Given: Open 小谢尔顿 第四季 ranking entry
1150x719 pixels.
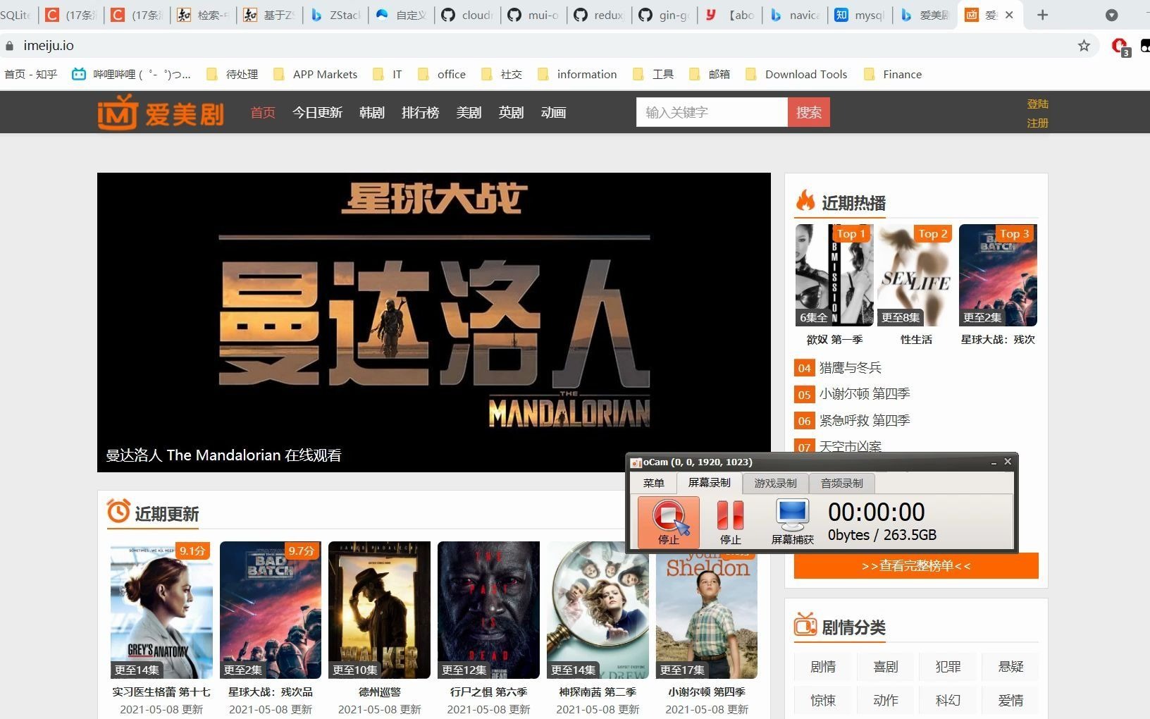Looking at the screenshot, I should pos(864,394).
